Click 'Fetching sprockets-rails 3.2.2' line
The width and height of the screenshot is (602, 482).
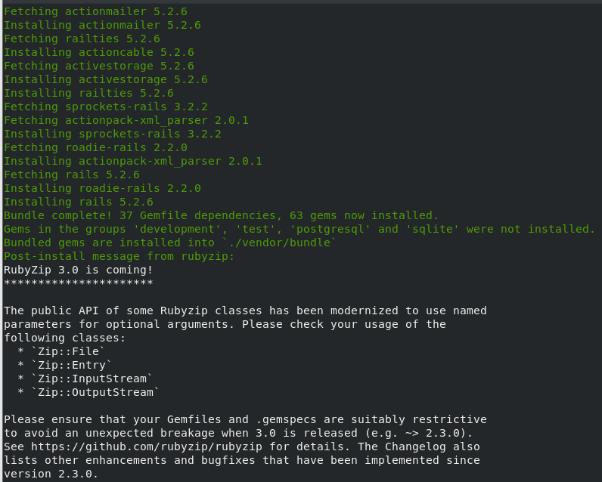tap(106, 107)
